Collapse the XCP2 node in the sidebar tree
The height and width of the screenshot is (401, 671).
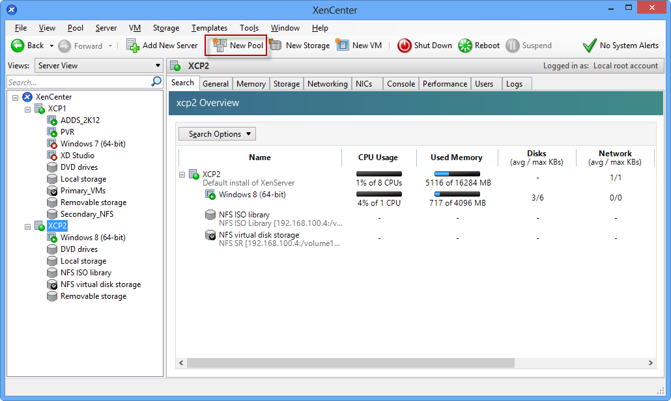pos(28,226)
